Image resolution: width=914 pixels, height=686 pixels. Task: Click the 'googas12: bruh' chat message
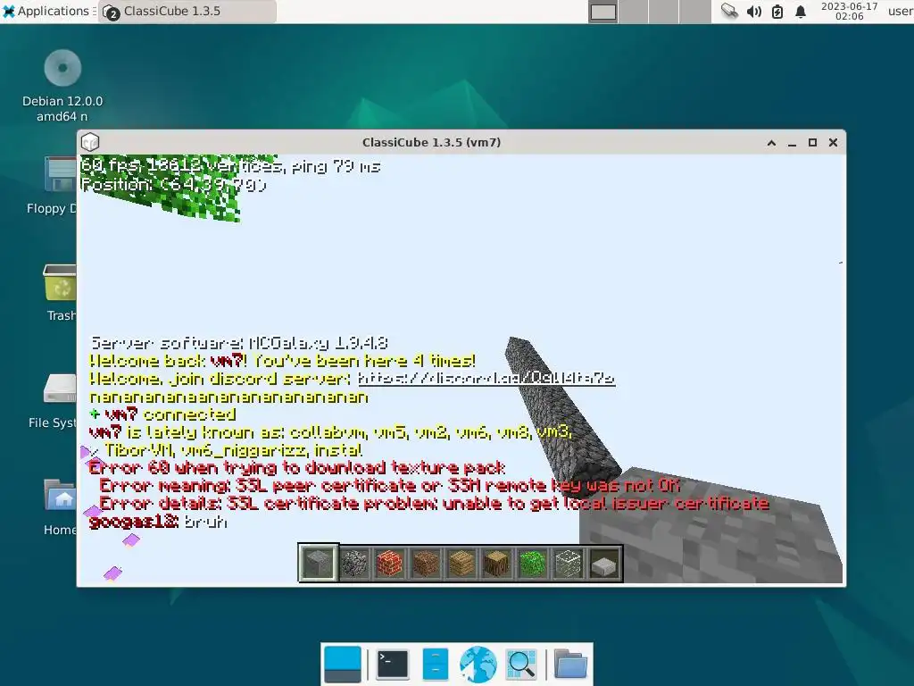pos(158,522)
